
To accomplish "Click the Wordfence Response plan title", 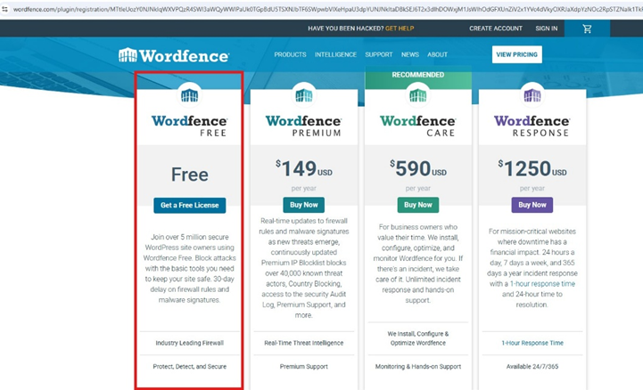I will point(532,126).
